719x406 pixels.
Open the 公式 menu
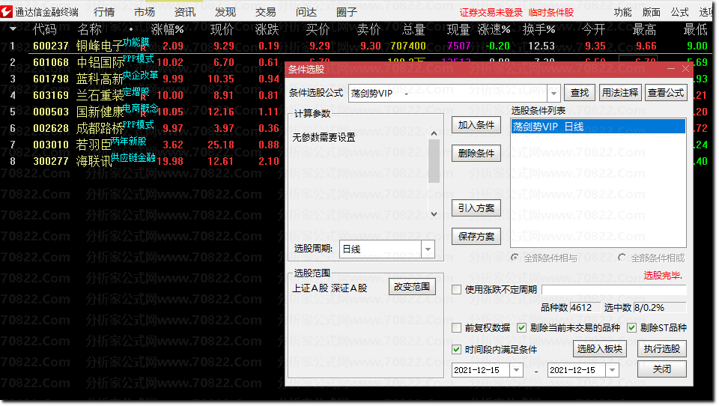click(679, 13)
